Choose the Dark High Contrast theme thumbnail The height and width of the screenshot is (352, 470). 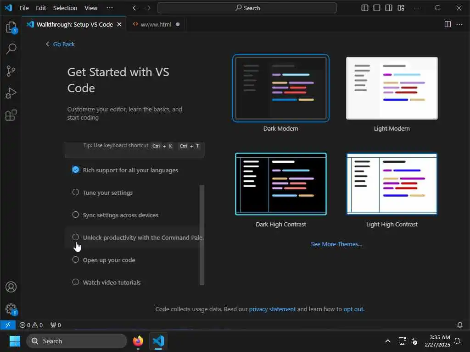281,184
